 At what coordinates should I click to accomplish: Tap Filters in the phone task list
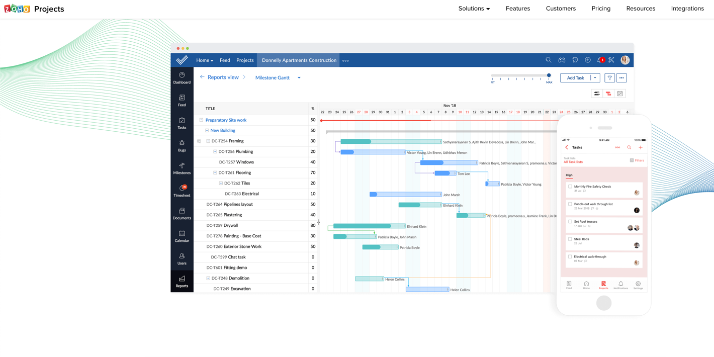(637, 160)
